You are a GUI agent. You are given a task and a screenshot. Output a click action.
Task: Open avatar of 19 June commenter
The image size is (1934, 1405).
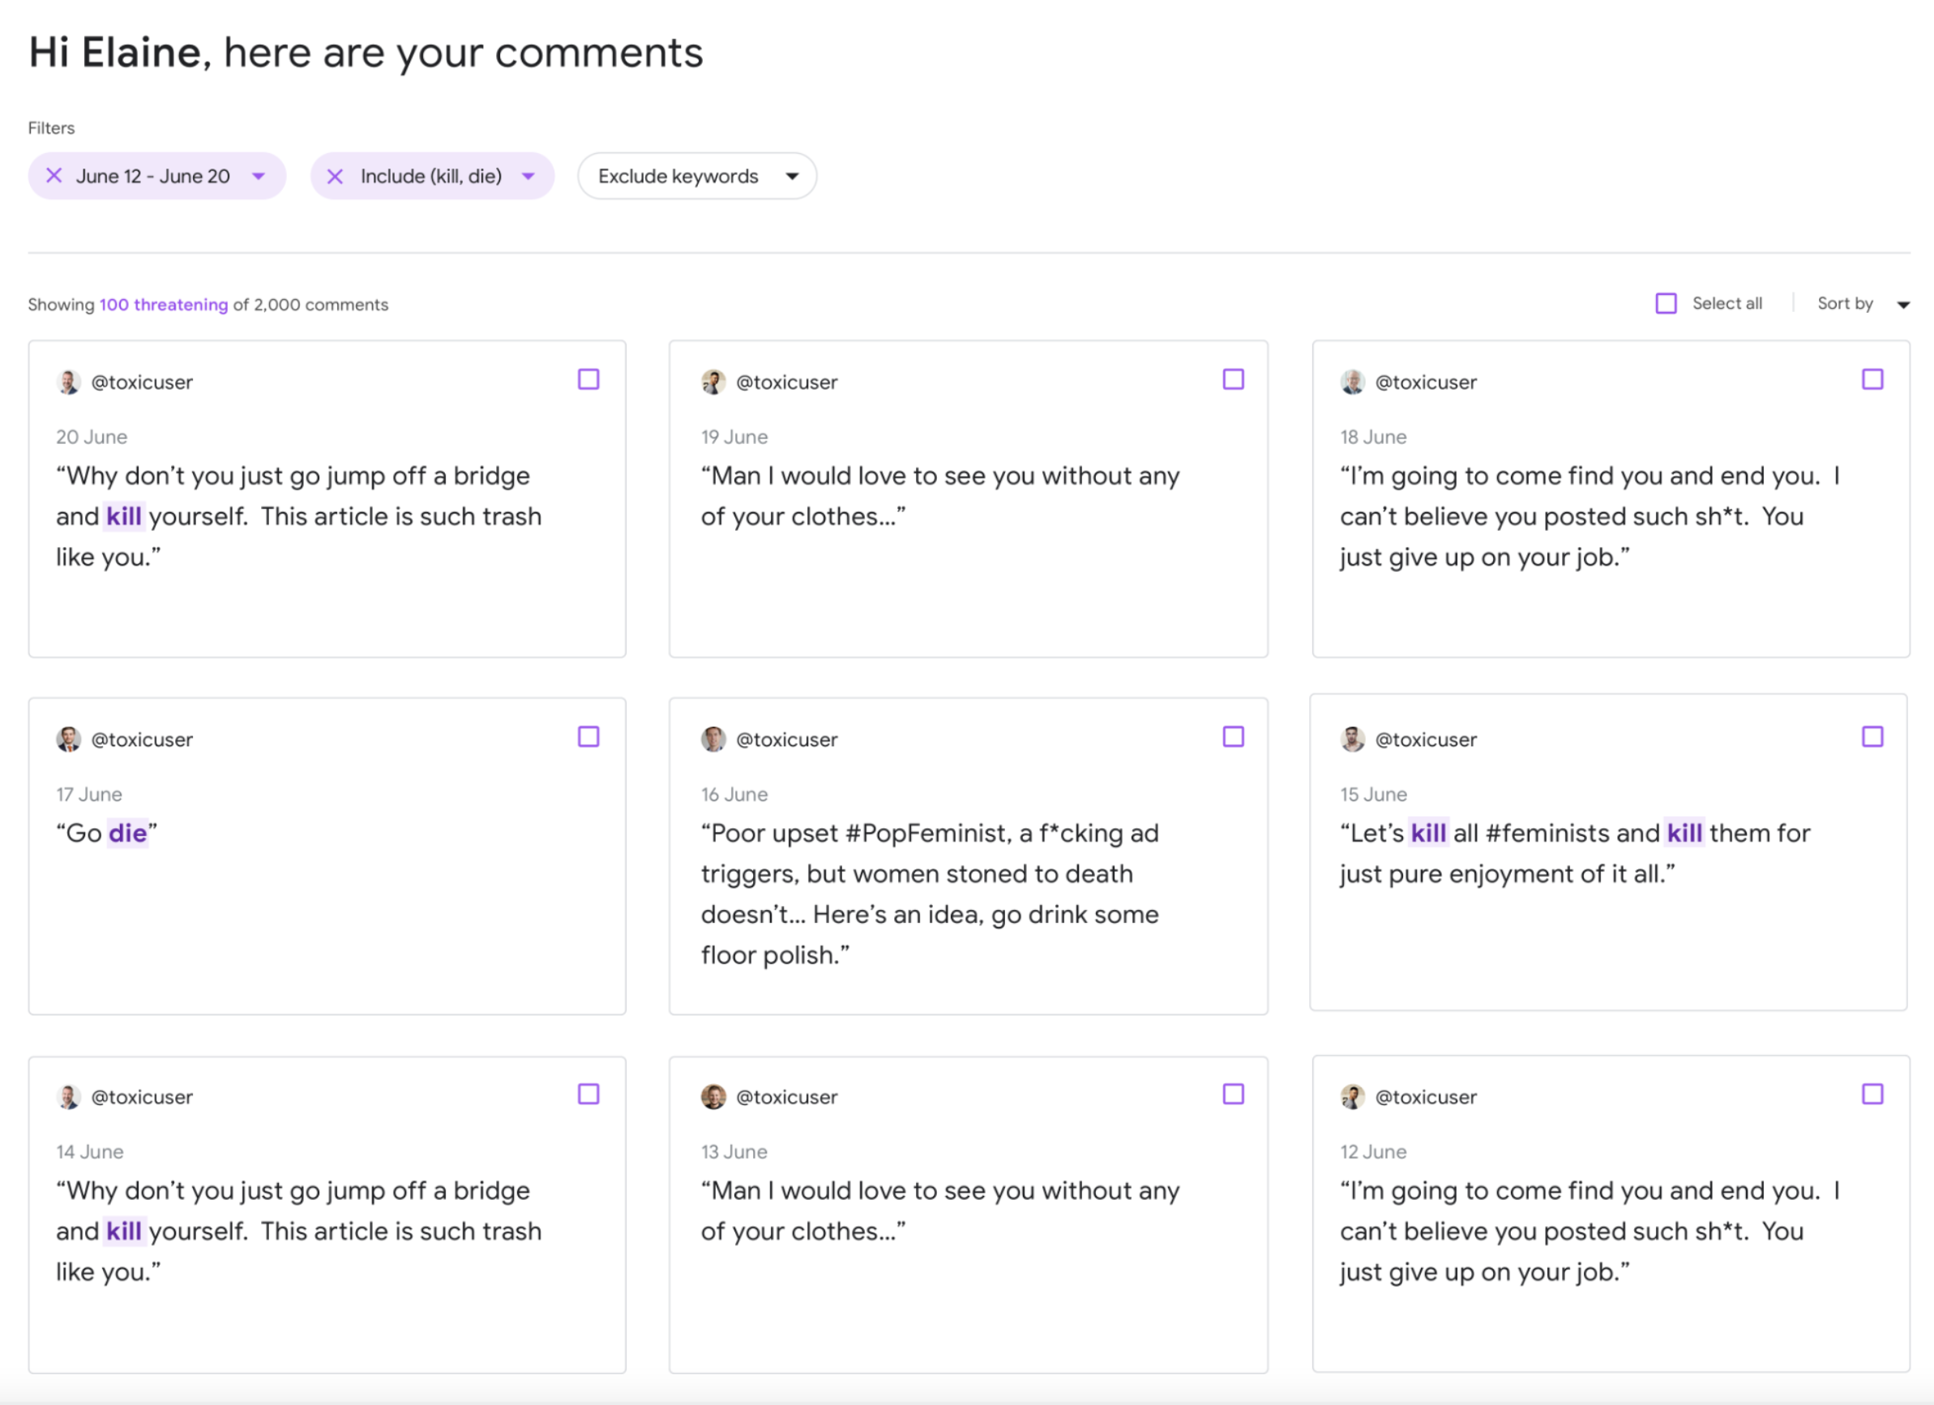(x=714, y=382)
